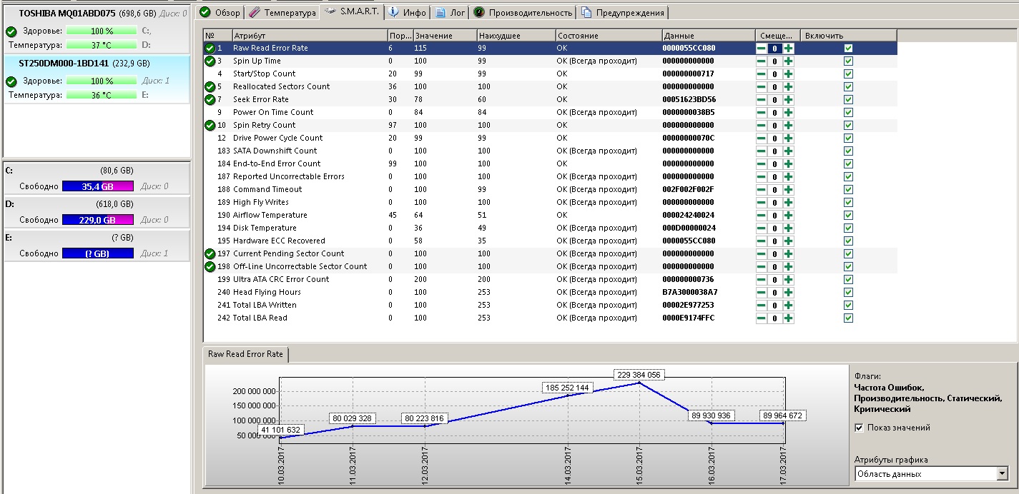Image resolution: width=1019 pixels, height=494 pixels.
Task: Toggle Включить checkbox for Command Timeout
Action: (x=848, y=189)
